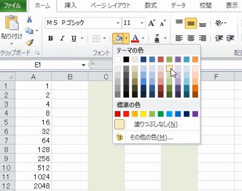The image size is (242, 191).
Task: Open clipboard pane launcher icon
Action: (37, 53)
